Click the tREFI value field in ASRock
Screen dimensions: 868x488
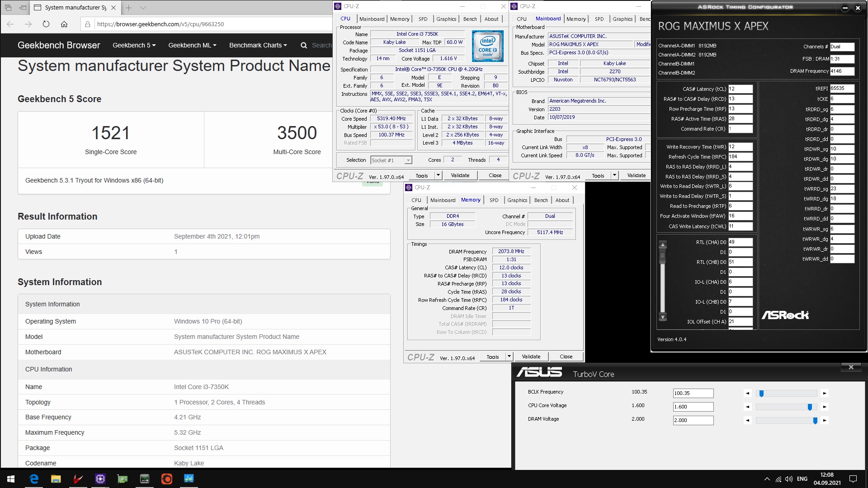[842, 89]
